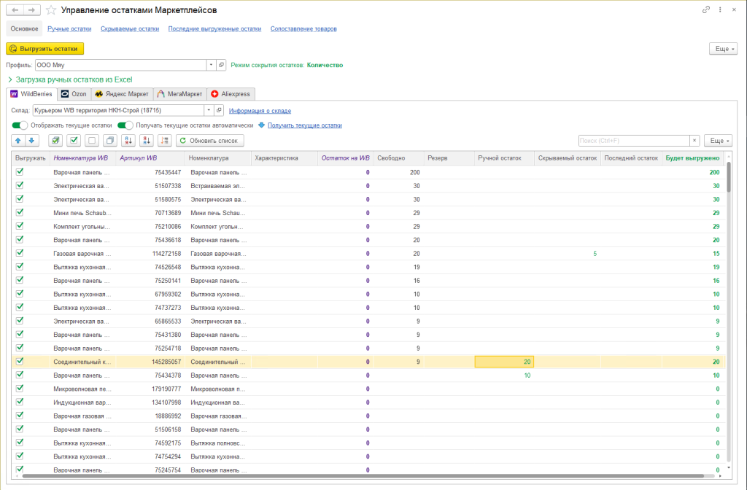Click Выгрузить остатки button

44,49
